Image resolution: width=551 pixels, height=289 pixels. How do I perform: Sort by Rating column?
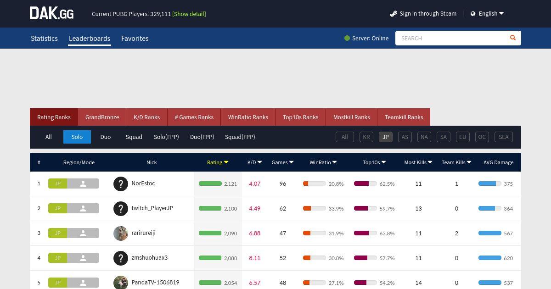tap(218, 162)
